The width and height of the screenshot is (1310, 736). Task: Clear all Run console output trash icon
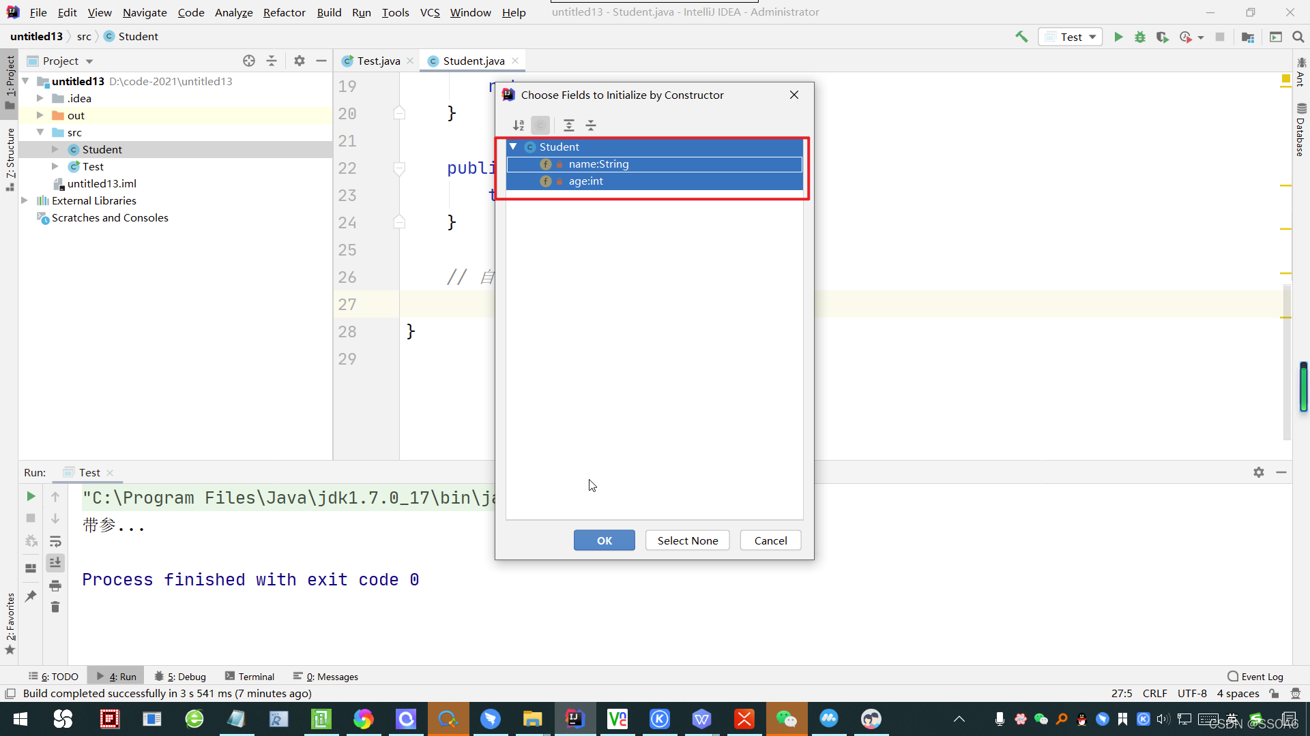point(55,607)
